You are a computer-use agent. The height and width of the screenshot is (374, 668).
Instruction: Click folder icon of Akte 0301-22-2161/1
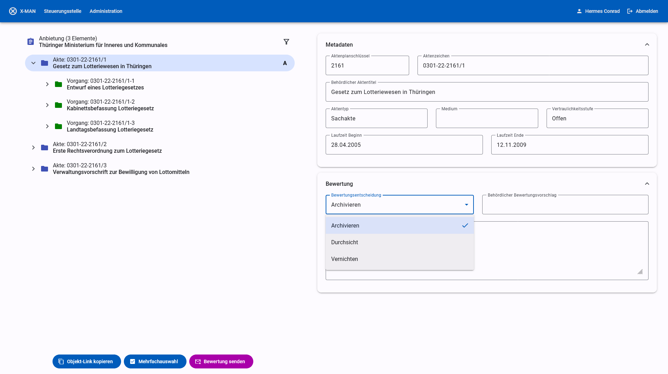coord(45,63)
